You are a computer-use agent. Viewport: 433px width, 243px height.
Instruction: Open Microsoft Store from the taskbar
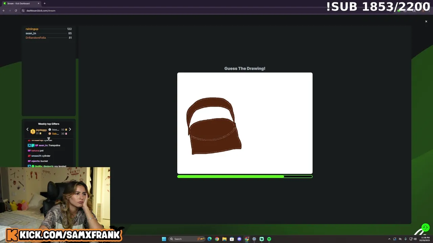click(232, 239)
